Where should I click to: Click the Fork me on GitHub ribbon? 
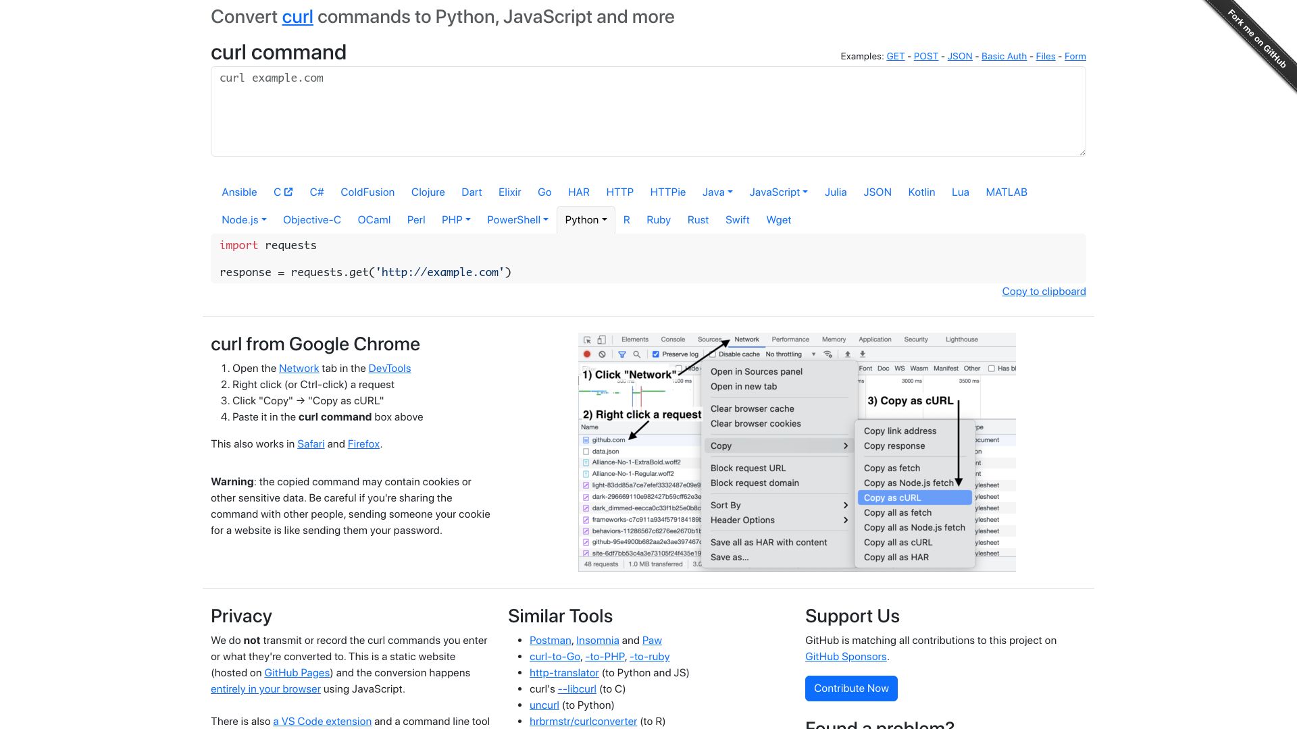point(1256,39)
